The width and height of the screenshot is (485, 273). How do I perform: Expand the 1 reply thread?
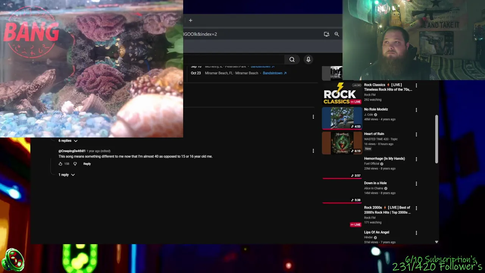tap(67, 175)
